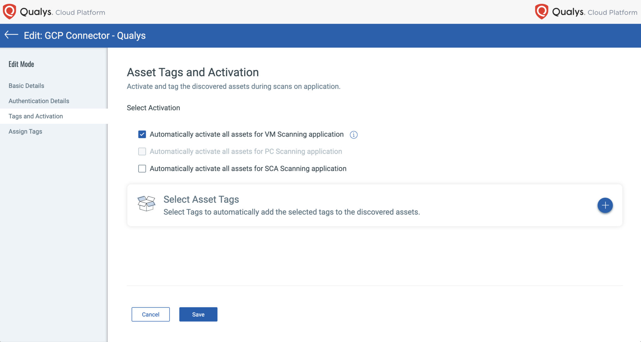641x342 pixels.
Task: Click the Edit Mode heading in the sidebar
Action: point(21,64)
